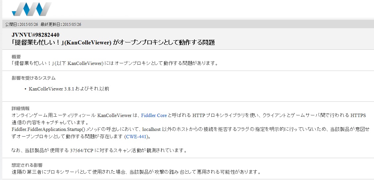Click the impact description under 想定される影響
374x180 pixels.
(136, 172)
